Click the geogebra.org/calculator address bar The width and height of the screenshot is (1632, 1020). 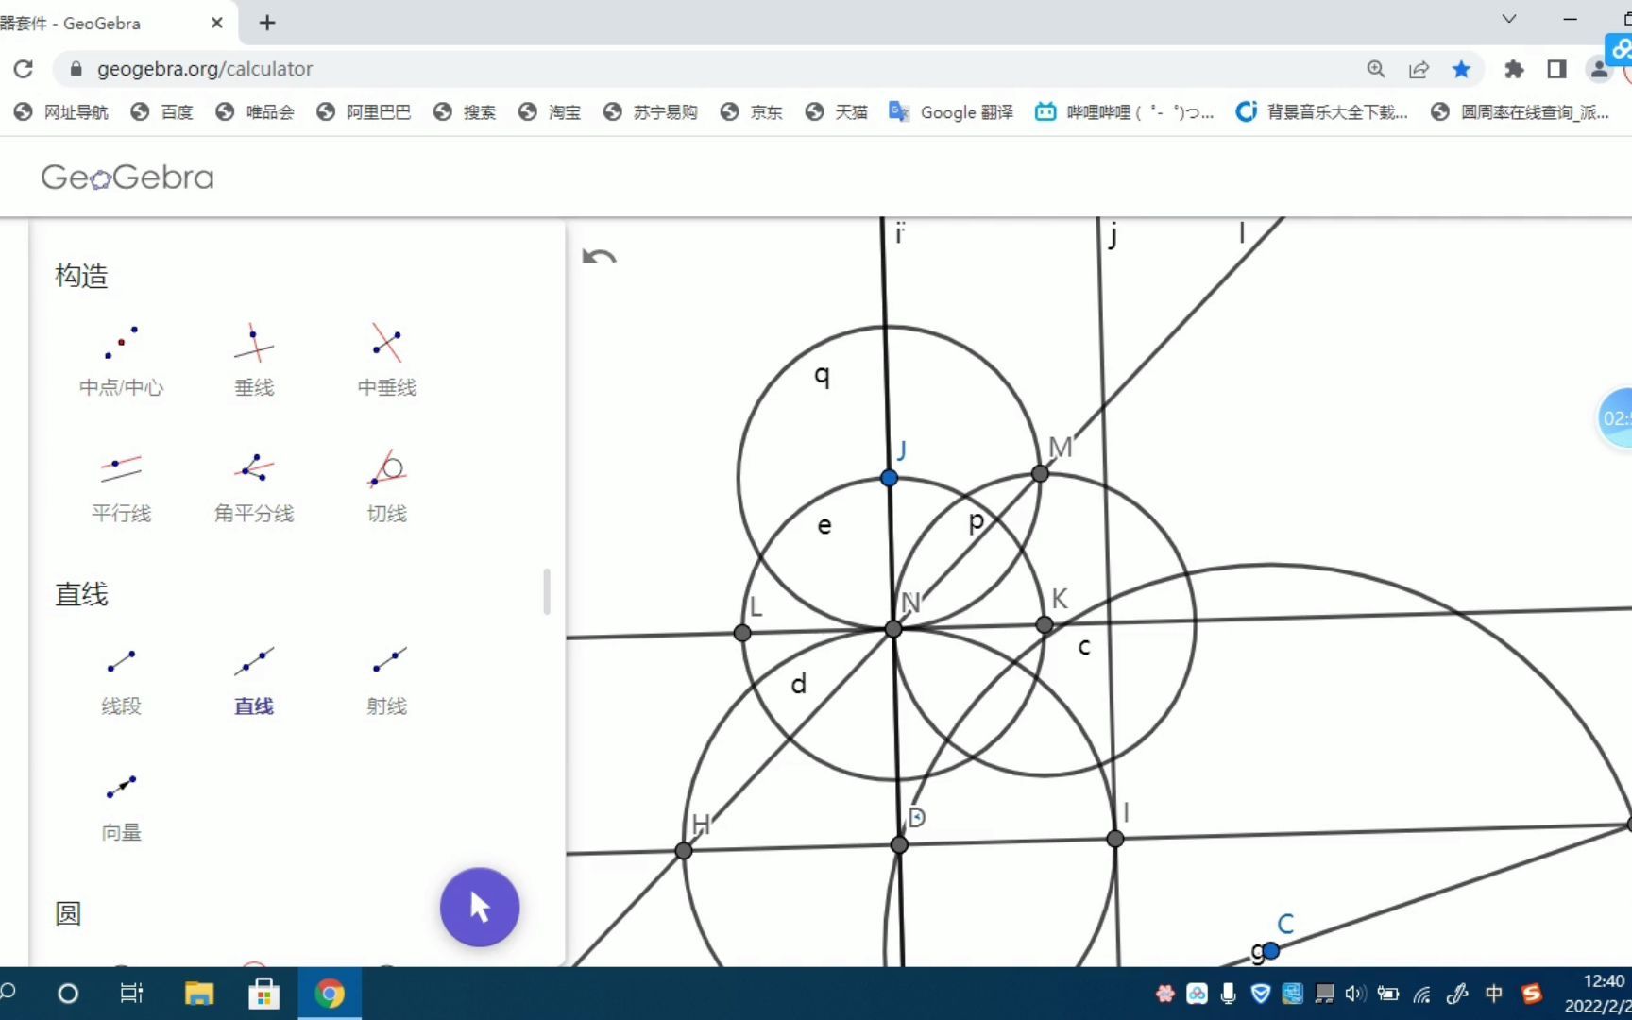coord(205,69)
